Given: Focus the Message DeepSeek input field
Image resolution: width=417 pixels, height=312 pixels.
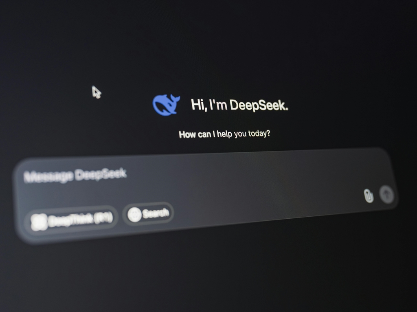Looking at the screenshot, I should [204, 179].
